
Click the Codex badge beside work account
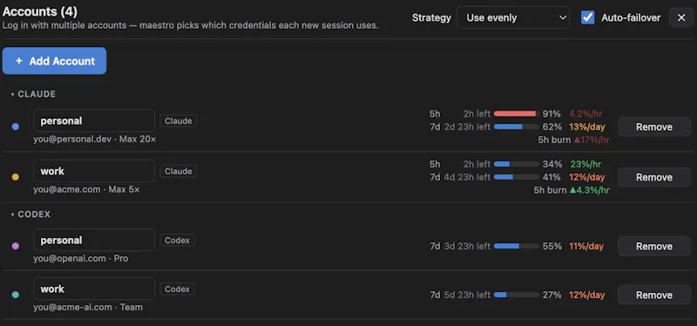coord(177,289)
